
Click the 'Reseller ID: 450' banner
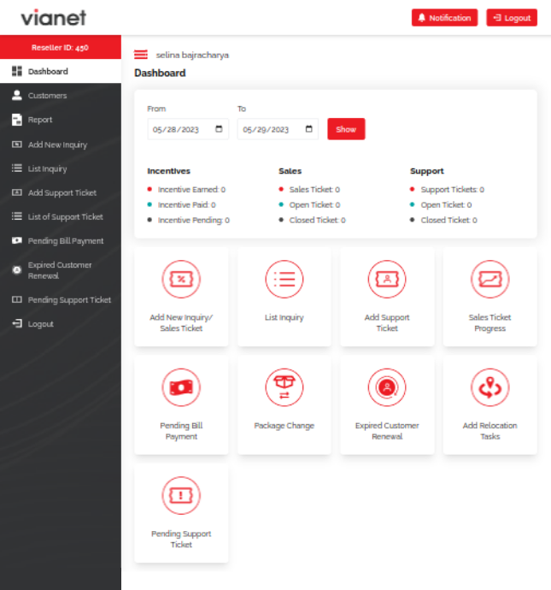tap(61, 47)
